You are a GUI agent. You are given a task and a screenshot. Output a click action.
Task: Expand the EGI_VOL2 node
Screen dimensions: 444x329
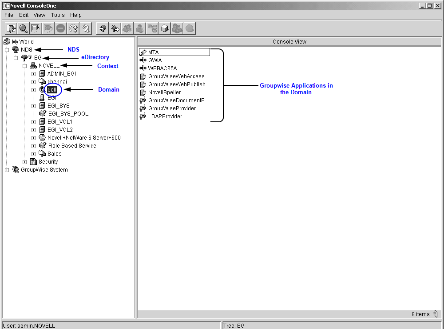pyautogui.click(x=33, y=130)
